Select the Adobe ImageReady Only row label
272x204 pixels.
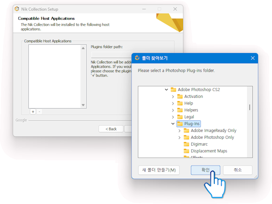point(214,130)
